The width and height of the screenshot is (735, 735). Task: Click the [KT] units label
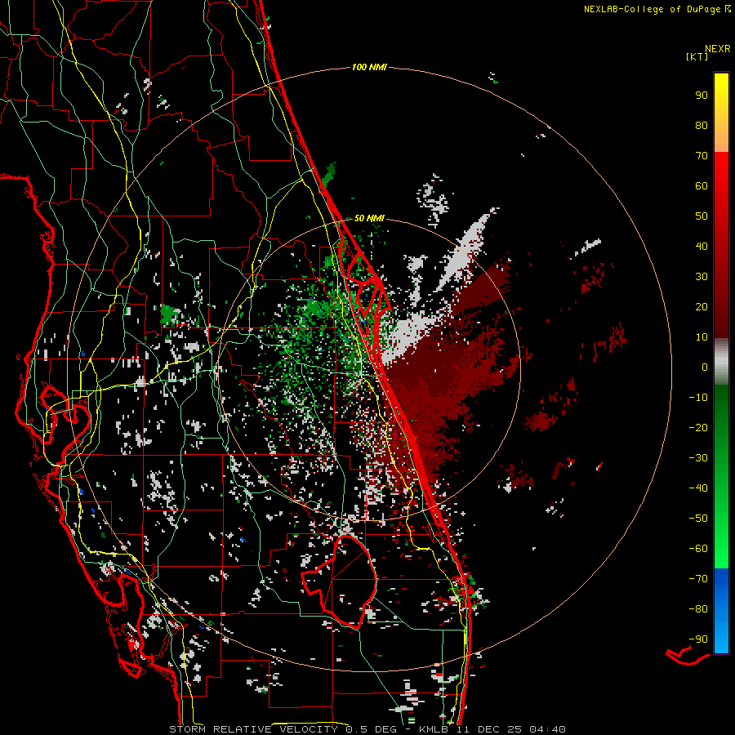pos(697,56)
